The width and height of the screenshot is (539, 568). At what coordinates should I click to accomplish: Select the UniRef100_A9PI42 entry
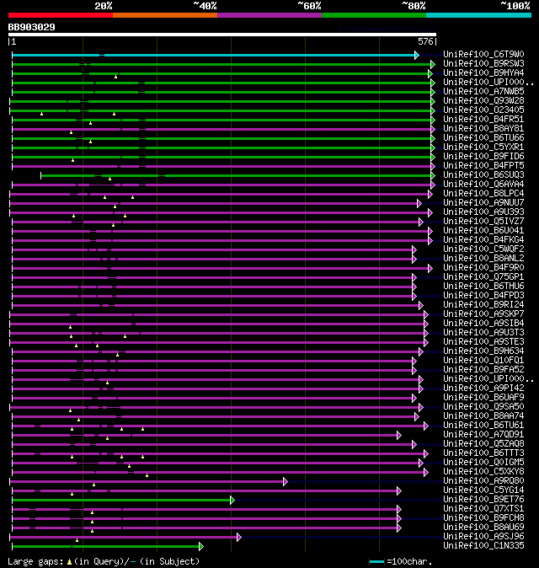tap(483, 388)
